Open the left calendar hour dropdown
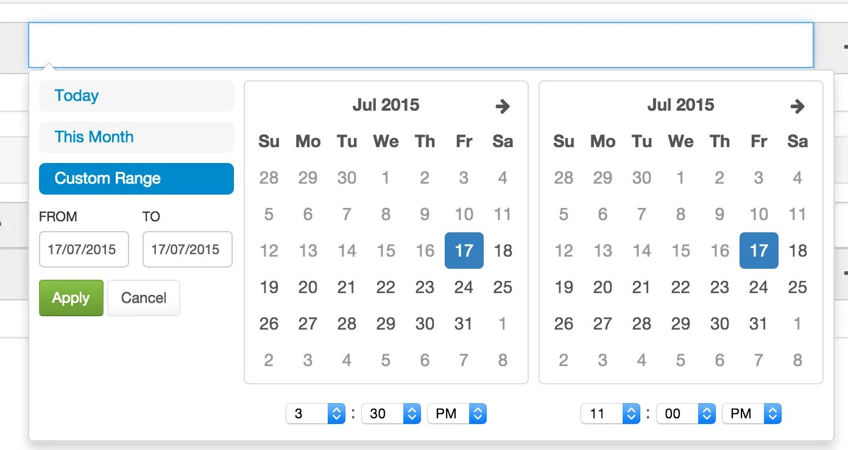Viewport: 848px width, 450px height. point(316,414)
